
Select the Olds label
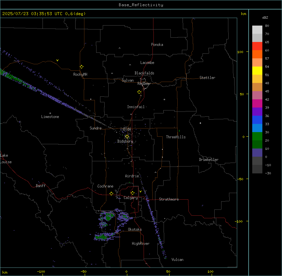coord(127,129)
